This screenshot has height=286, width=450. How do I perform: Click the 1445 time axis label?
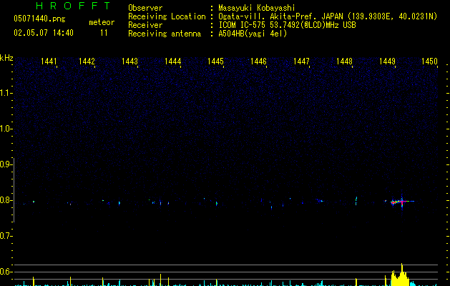tap(215, 61)
